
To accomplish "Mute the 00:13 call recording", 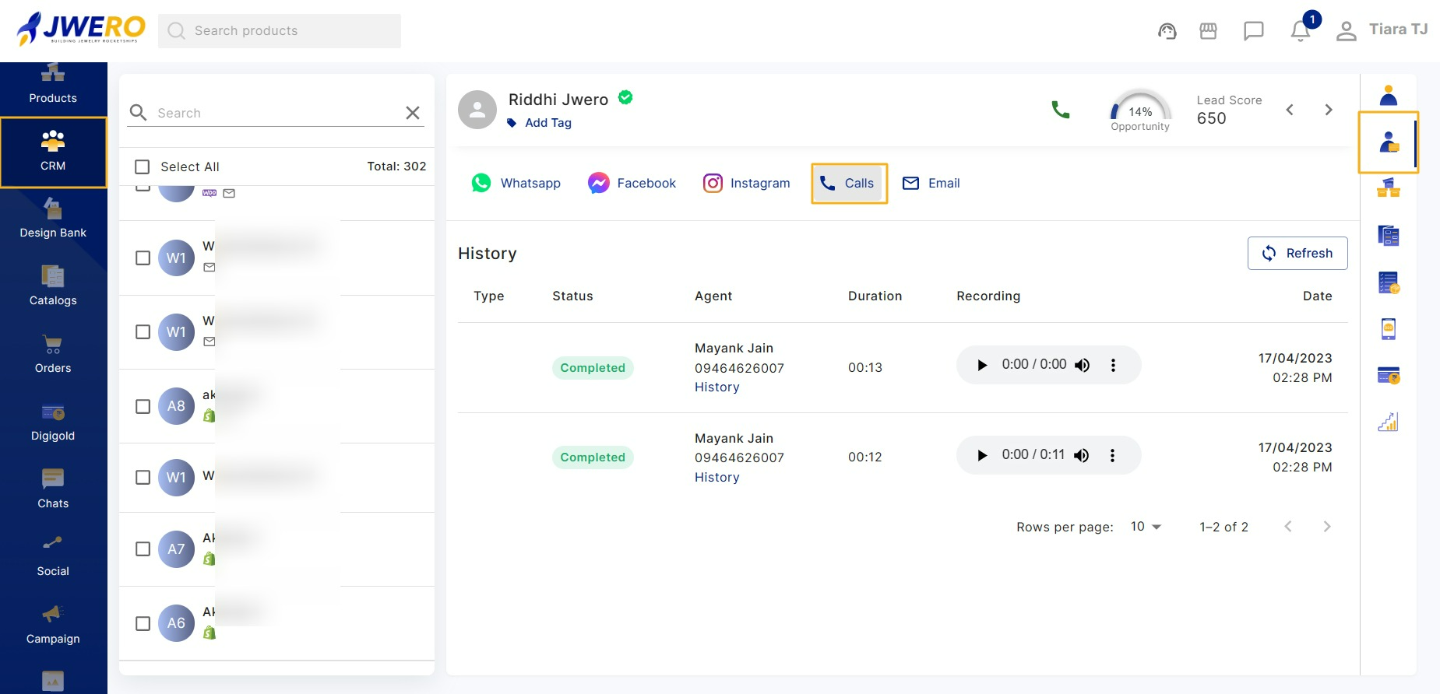I will 1083,365.
